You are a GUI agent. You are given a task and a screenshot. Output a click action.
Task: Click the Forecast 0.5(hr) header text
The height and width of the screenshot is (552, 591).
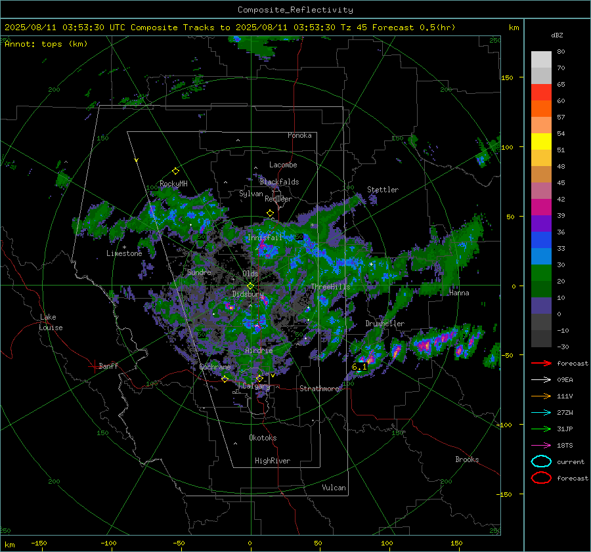pyautogui.click(x=414, y=28)
